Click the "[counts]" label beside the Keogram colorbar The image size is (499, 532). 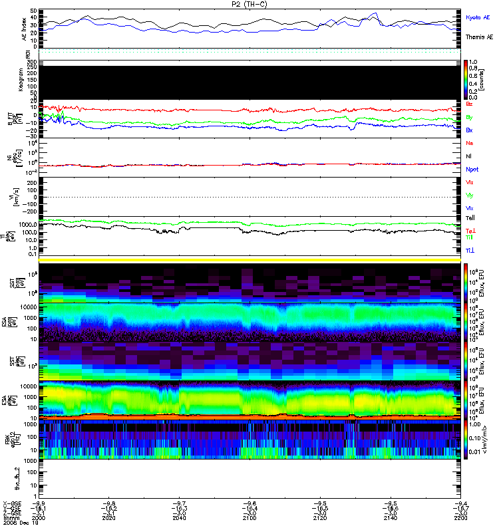[482, 80]
